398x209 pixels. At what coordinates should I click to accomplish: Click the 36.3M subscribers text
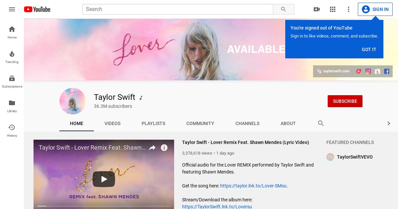(x=113, y=106)
